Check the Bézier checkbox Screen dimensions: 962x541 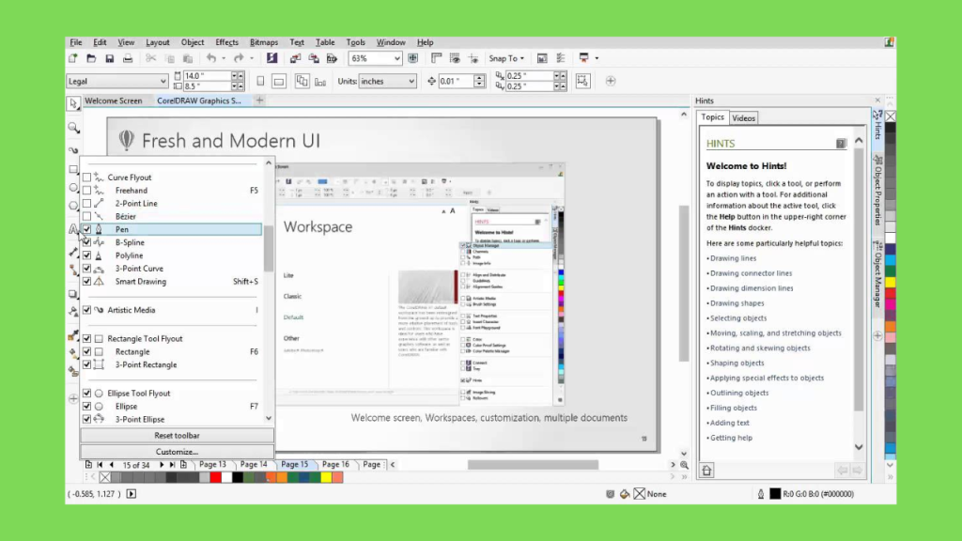(x=86, y=217)
